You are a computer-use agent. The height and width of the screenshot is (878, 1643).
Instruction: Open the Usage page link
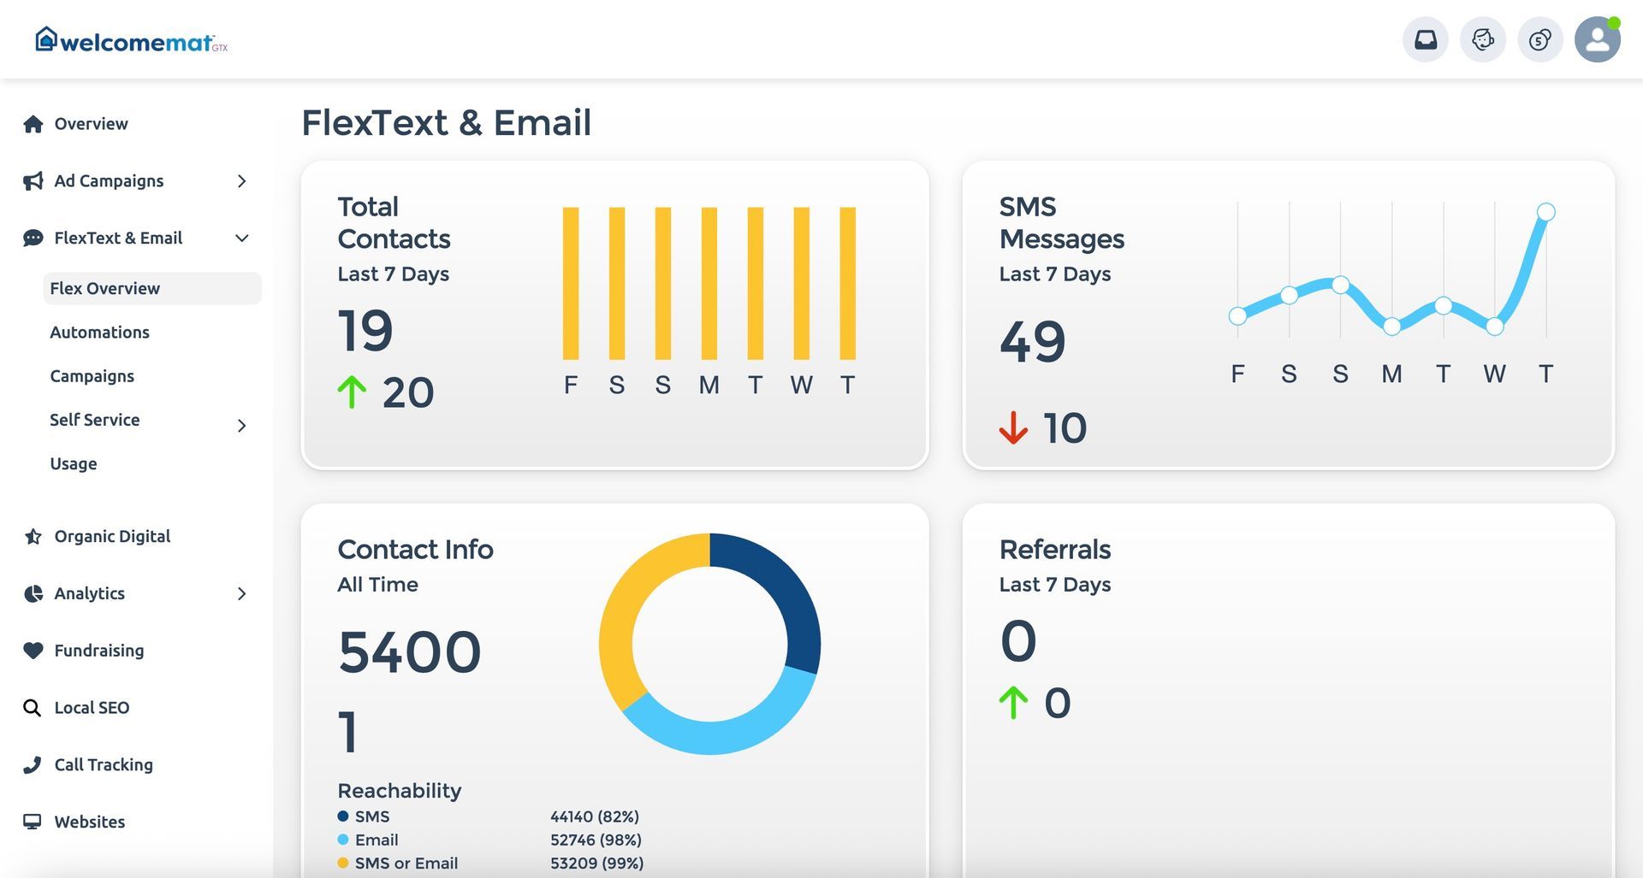73,463
